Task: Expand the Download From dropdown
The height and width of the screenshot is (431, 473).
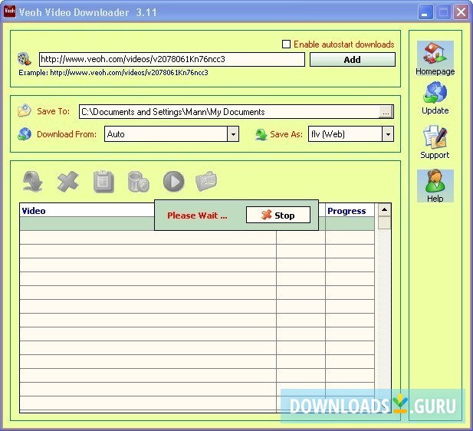Action: [x=233, y=134]
